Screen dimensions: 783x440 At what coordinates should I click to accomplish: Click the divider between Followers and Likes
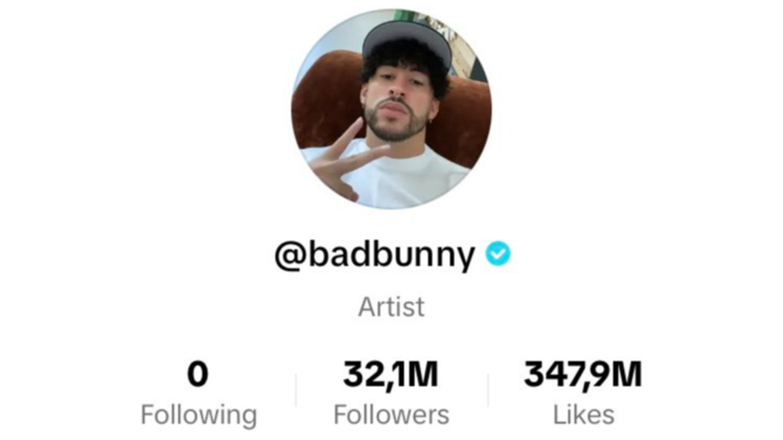[488, 390]
